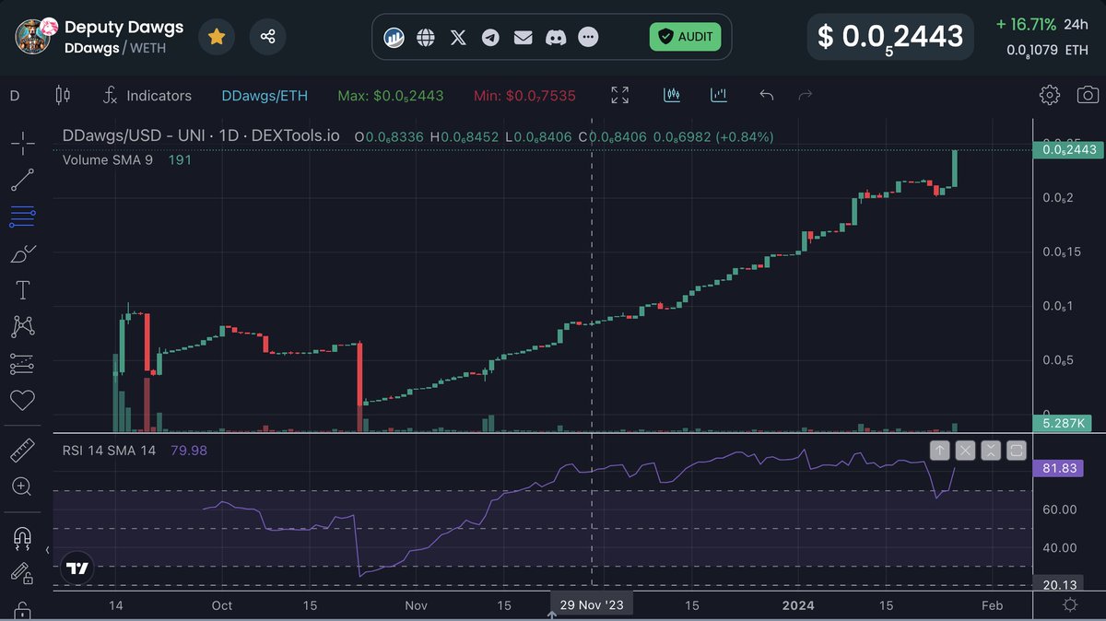The width and height of the screenshot is (1106, 621).
Task: Click the heart icons tool
Action: [x=23, y=401]
